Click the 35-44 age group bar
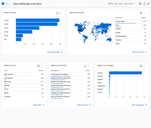This screenshot has height=128, width=151. click(x=27, y=28)
